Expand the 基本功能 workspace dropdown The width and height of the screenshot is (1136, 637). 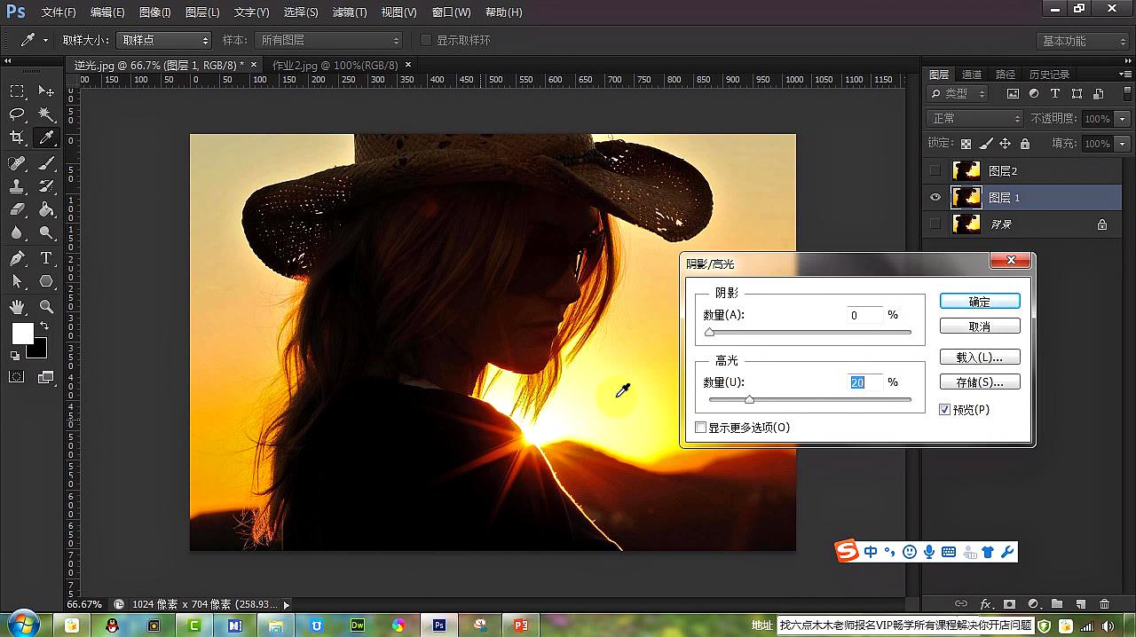(x=1081, y=41)
